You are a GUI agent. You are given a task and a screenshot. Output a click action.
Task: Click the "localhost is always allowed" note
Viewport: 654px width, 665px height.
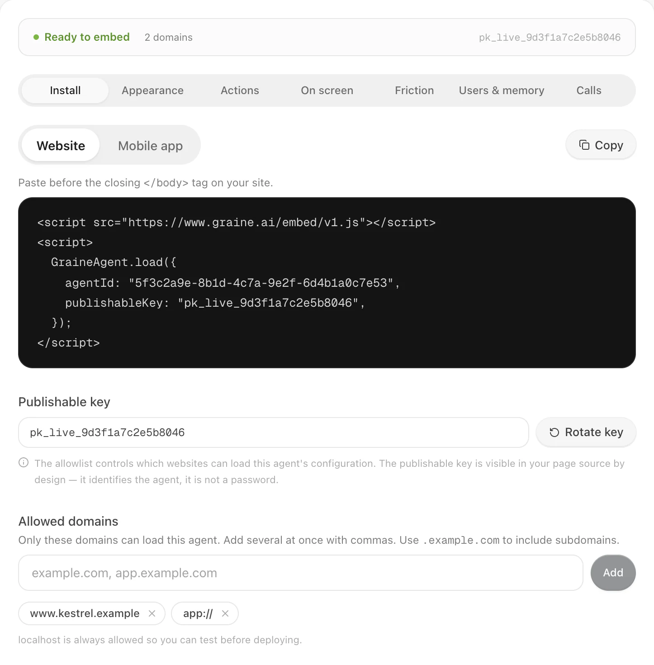(x=160, y=640)
